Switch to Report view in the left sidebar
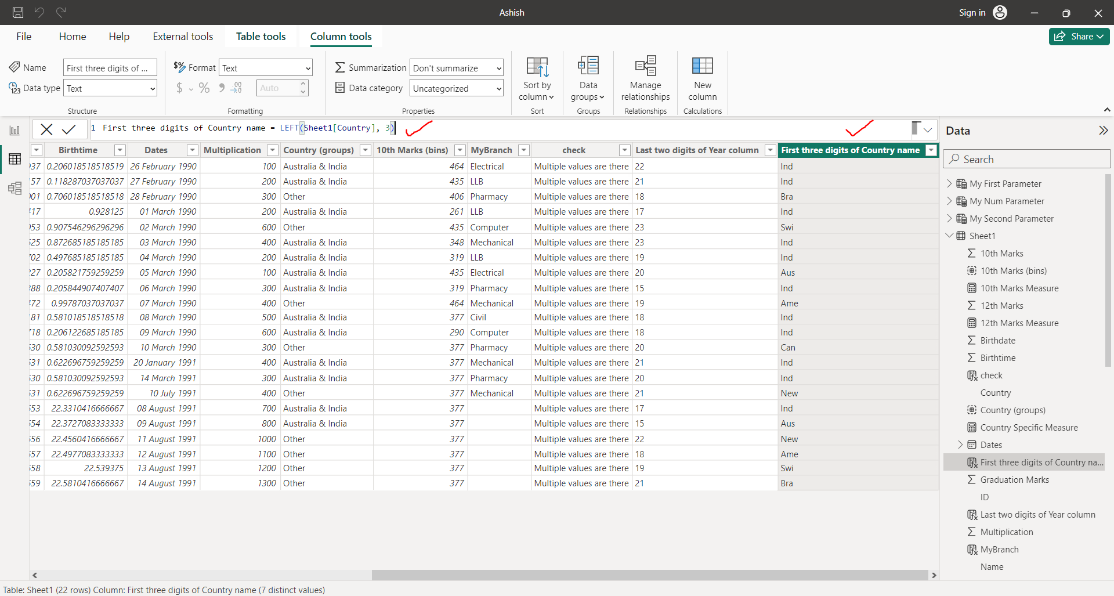 15,129
